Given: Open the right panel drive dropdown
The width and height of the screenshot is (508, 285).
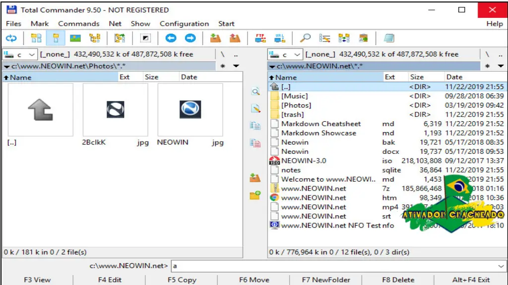Looking at the screenshot, I should click(285, 54).
